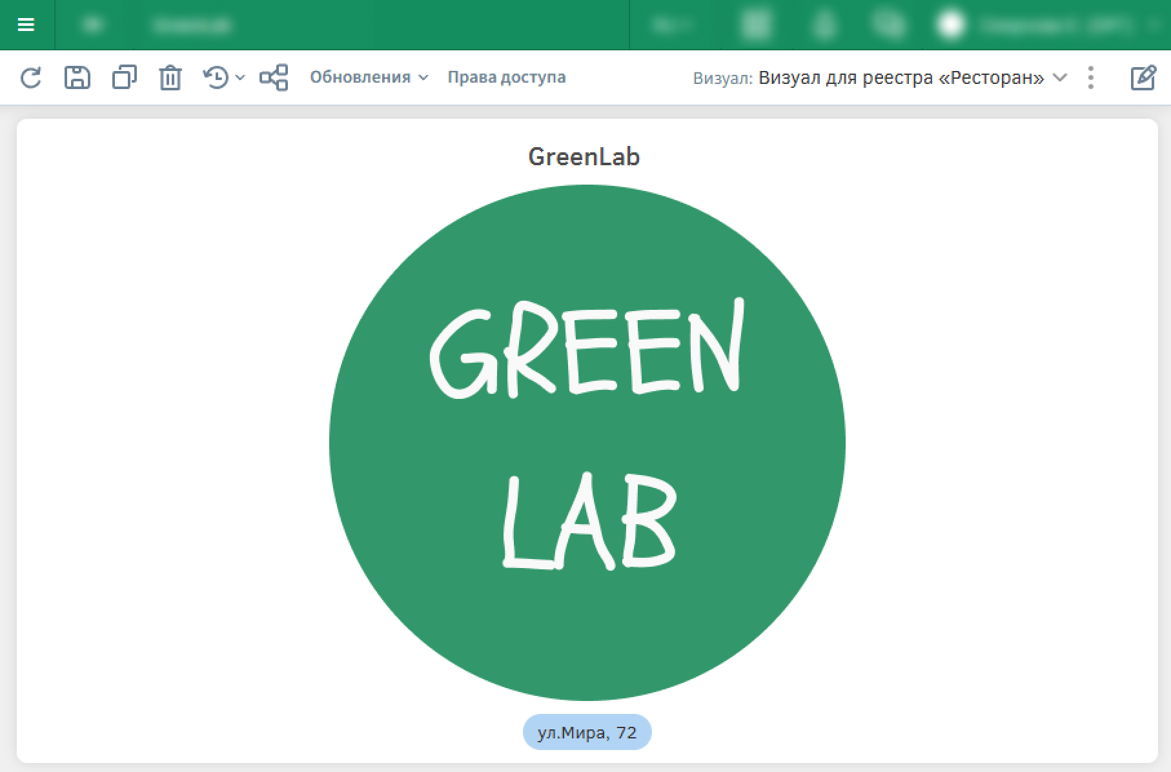The image size is (1171, 772).
Task: Click the grid icon in header
Action: point(756,25)
